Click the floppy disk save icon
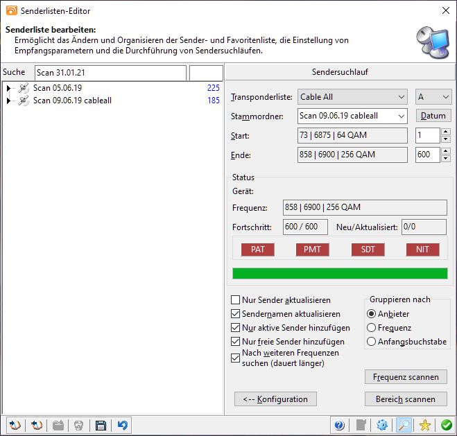The height and width of the screenshot is (436, 457). pyautogui.click(x=101, y=425)
